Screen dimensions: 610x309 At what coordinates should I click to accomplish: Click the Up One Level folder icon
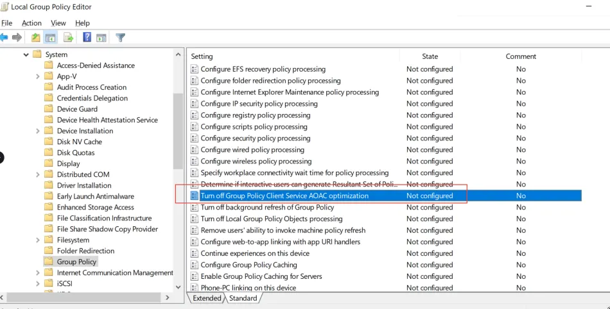click(36, 38)
